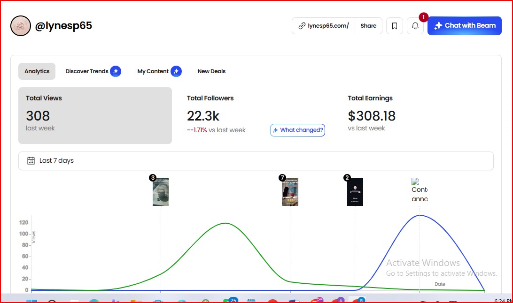
Task: Click the What changed? button
Action: [297, 130]
